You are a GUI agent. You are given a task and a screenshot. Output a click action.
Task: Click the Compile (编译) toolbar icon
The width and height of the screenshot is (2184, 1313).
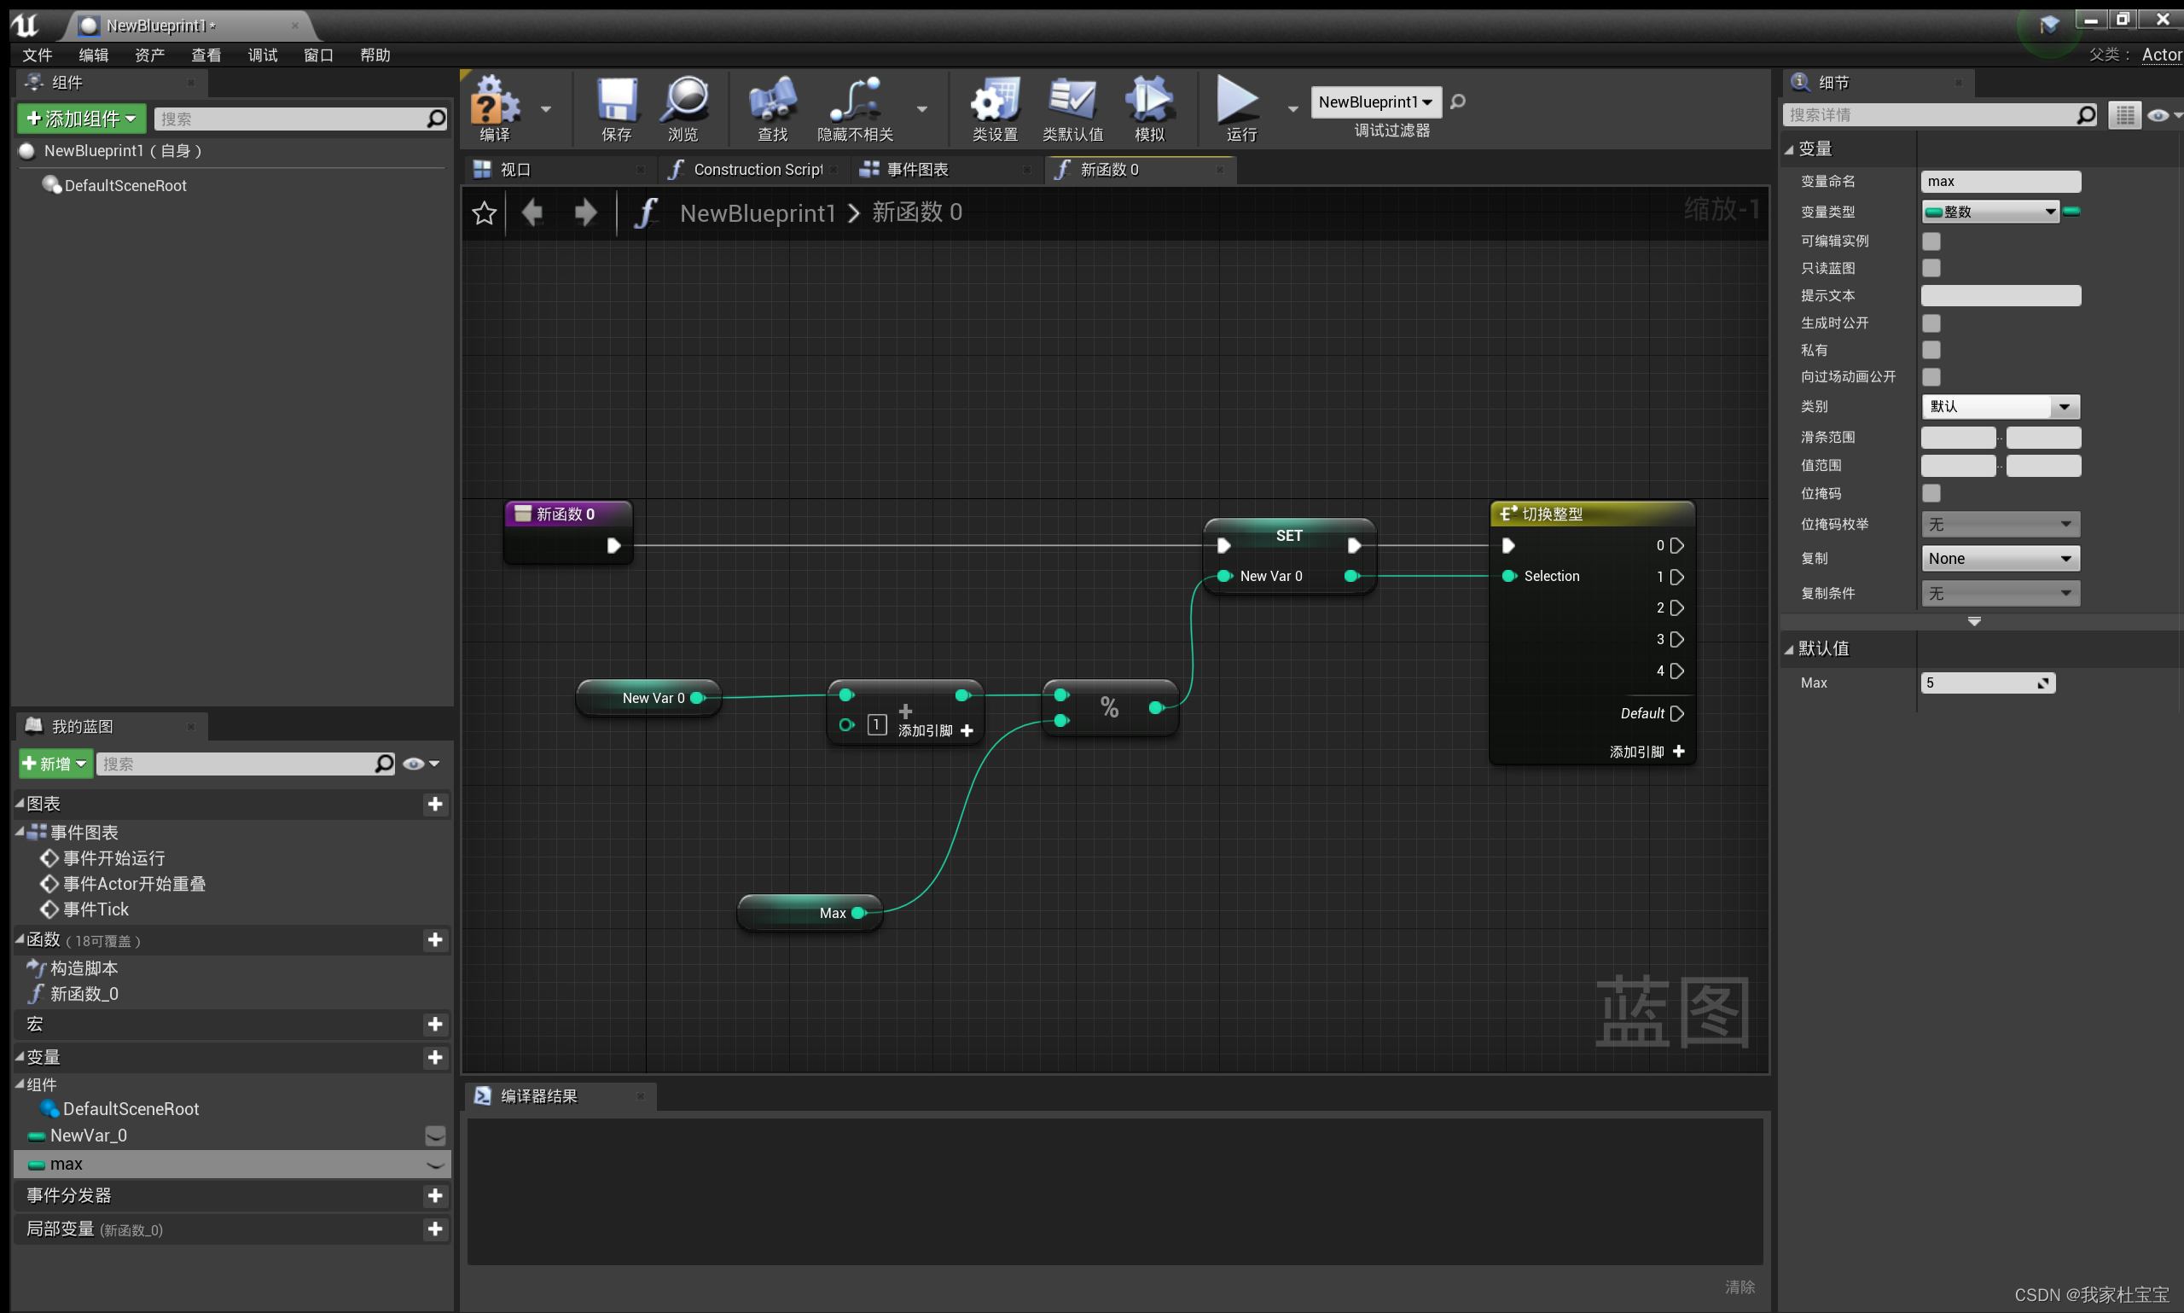click(x=494, y=102)
